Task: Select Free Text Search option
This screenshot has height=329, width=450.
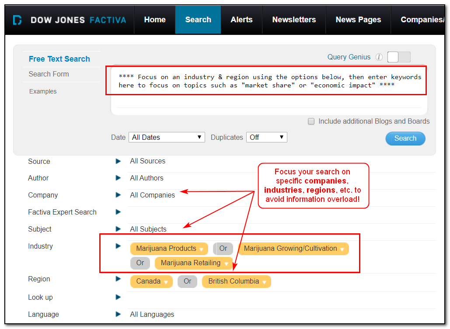Action: tap(59, 59)
